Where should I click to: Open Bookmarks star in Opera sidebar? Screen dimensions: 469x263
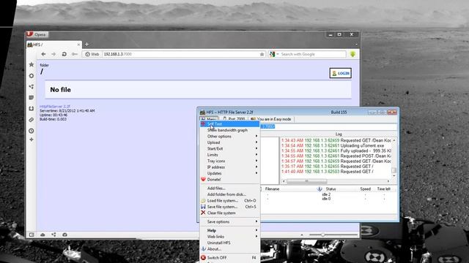click(32, 64)
